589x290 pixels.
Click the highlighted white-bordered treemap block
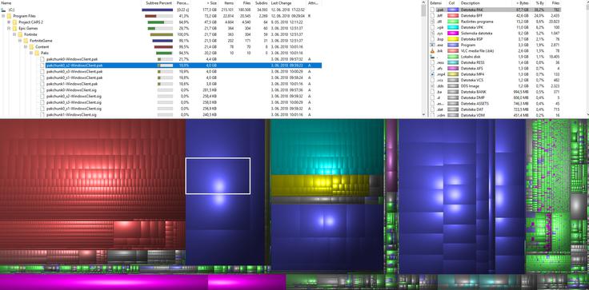click(x=218, y=176)
